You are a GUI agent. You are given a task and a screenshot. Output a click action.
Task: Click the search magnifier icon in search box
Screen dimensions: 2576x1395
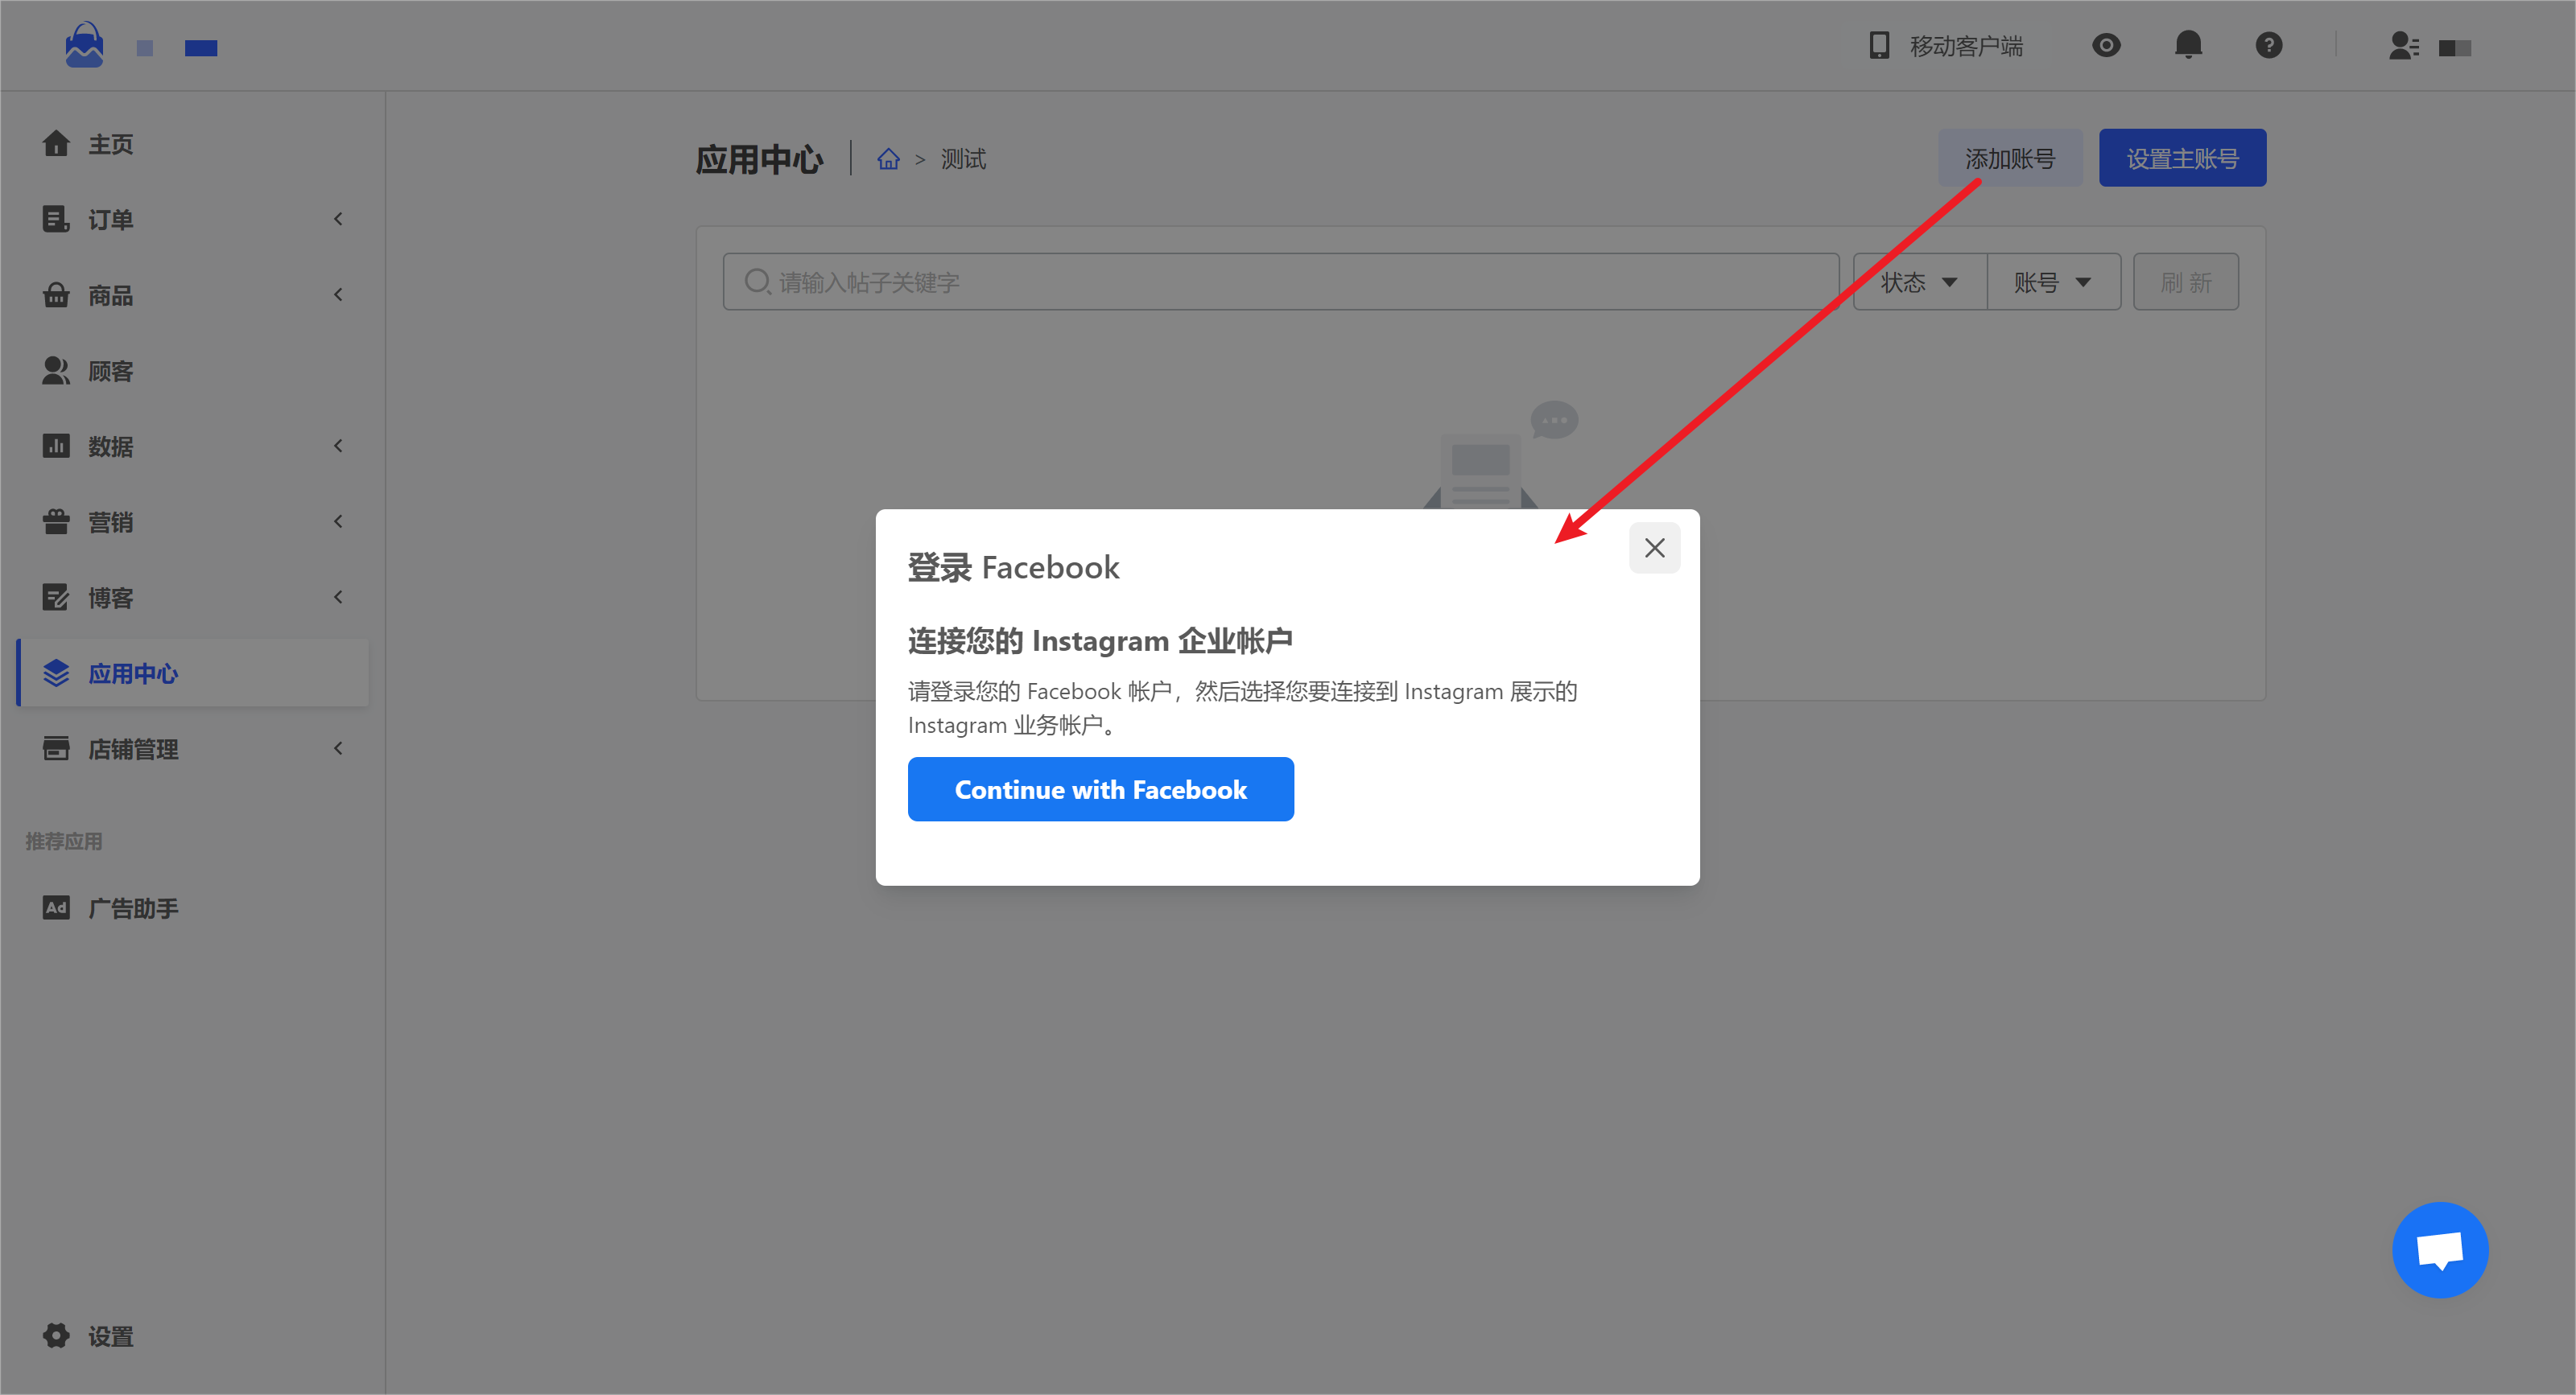(757, 282)
